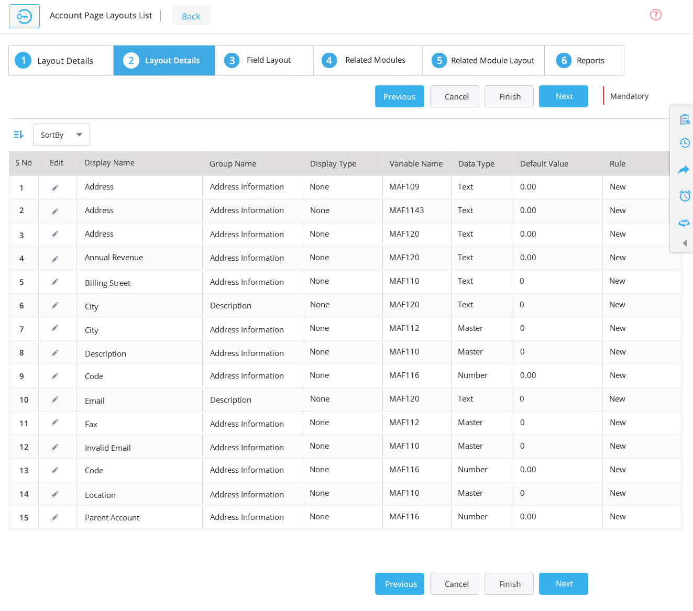Open the reminder alarm sidebar icon

pos(684,196)
